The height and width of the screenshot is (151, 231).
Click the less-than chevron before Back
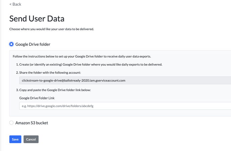pos(10,4)
